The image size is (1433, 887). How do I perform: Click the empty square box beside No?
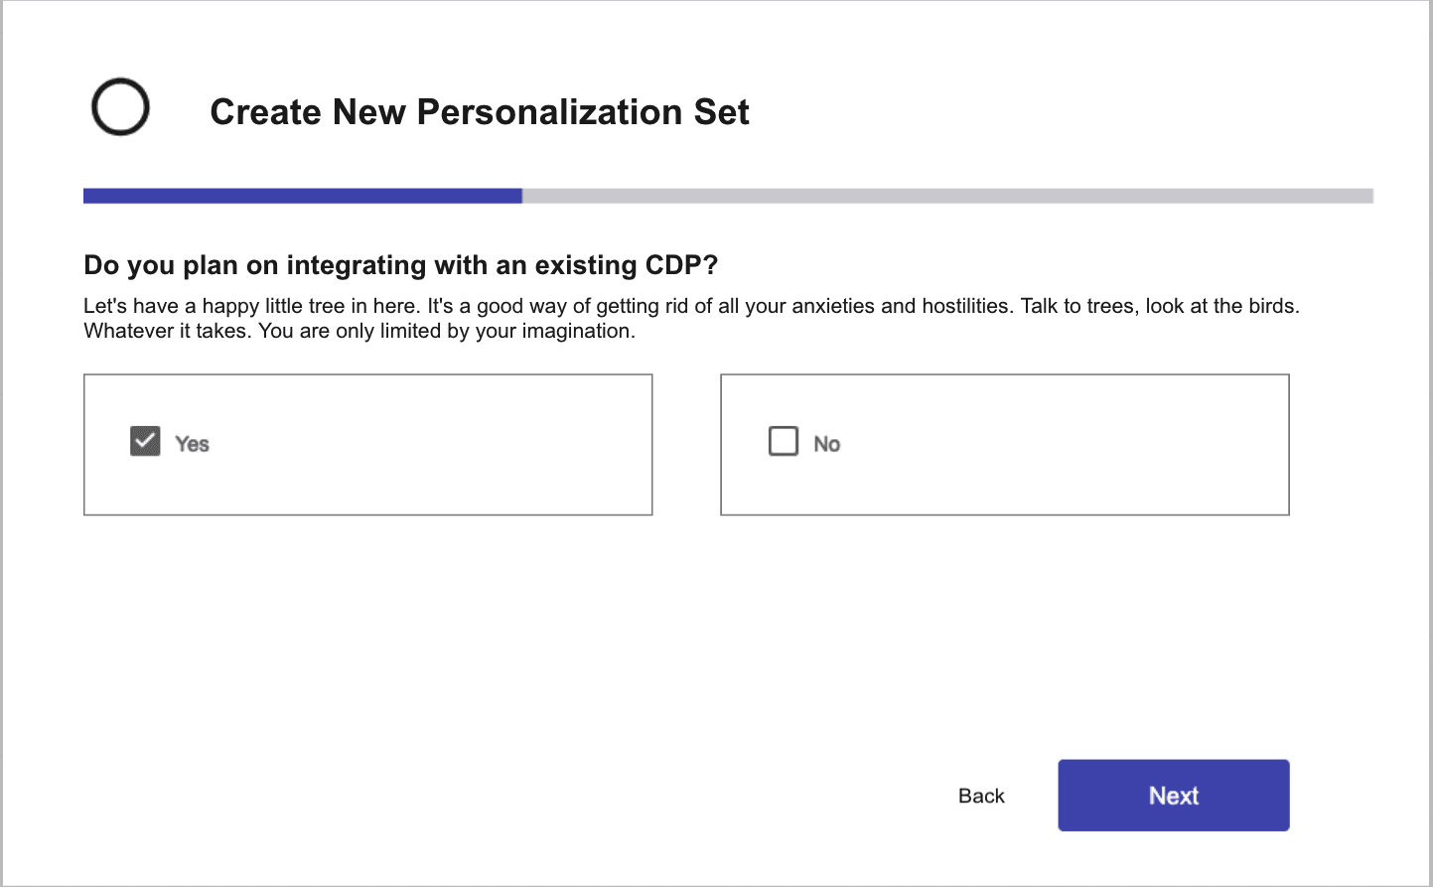click(x=784, y=441)
